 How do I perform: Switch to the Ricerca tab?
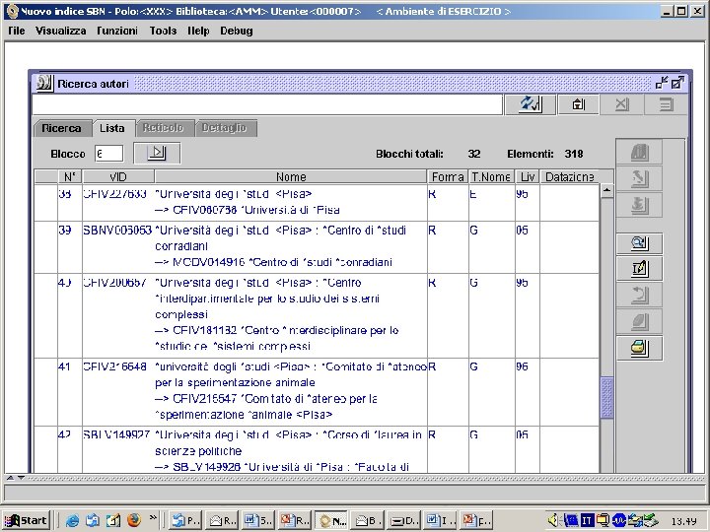pyautogui.click(x=61, y=128)
